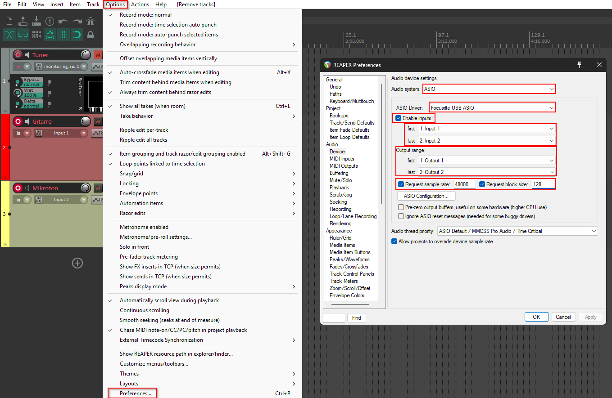The image size is (612, 398).
Task: Click OK in REAPER Preferences
Action: [536, 317]
